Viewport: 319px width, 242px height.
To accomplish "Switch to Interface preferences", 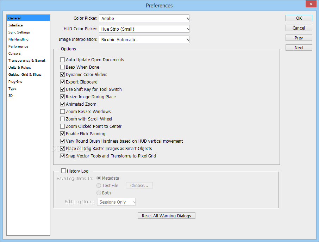I will [28, 25].
